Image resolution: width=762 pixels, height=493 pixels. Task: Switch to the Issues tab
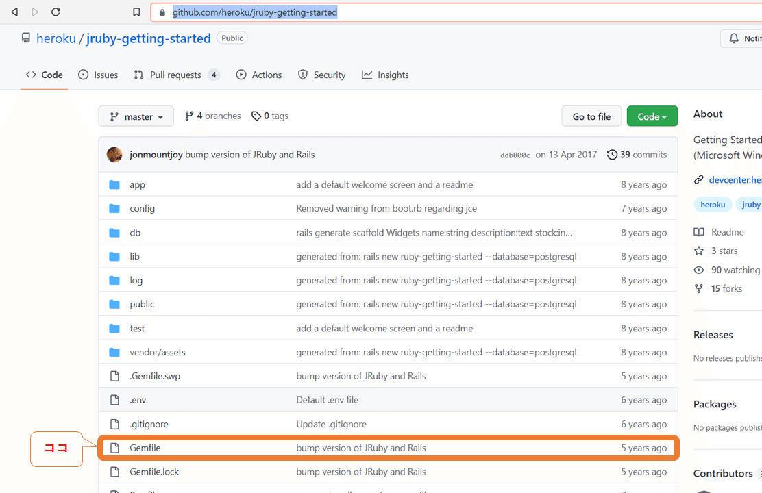tap(98, 75)
